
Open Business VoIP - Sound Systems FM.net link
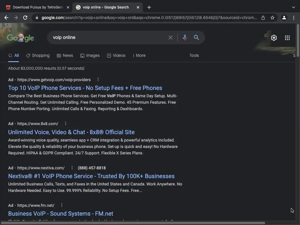[61, 214]
